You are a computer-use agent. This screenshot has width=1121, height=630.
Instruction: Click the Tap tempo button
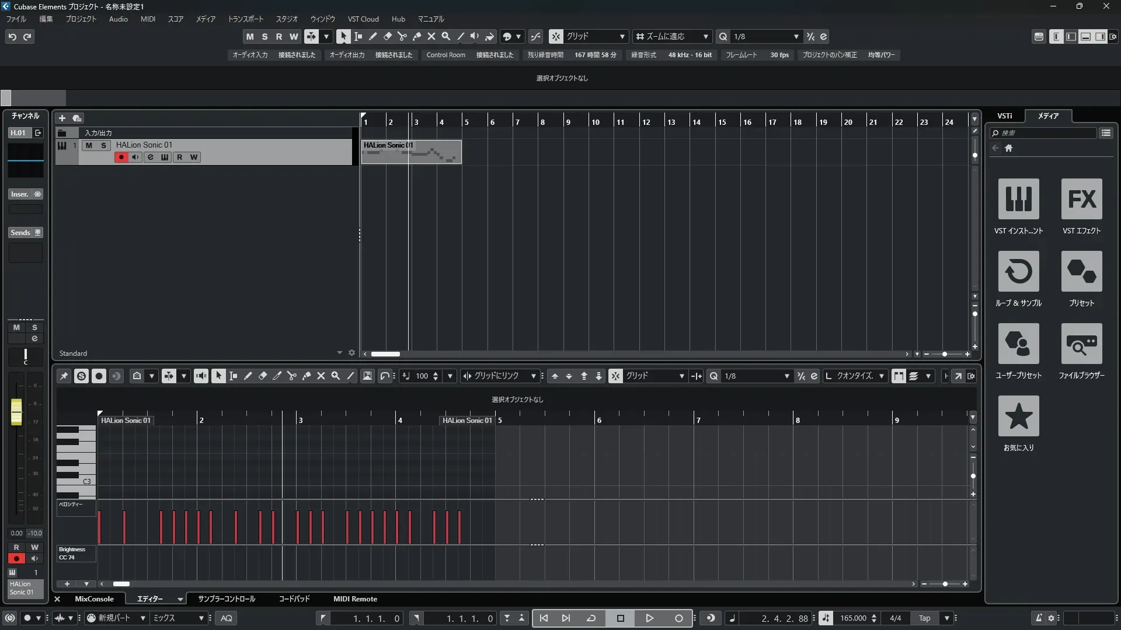[924, 618]
